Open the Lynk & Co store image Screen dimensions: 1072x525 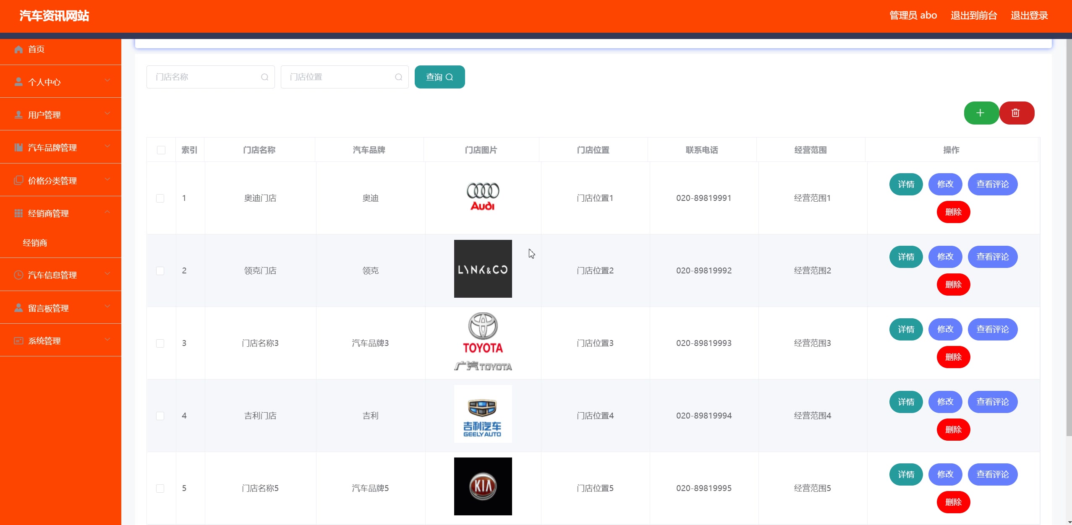pos(483,269)
